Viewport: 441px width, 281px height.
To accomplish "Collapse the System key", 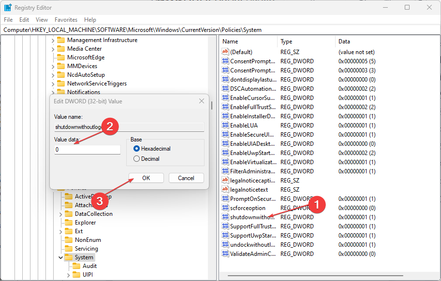I will pyautogui.click(x=60, y=257).
